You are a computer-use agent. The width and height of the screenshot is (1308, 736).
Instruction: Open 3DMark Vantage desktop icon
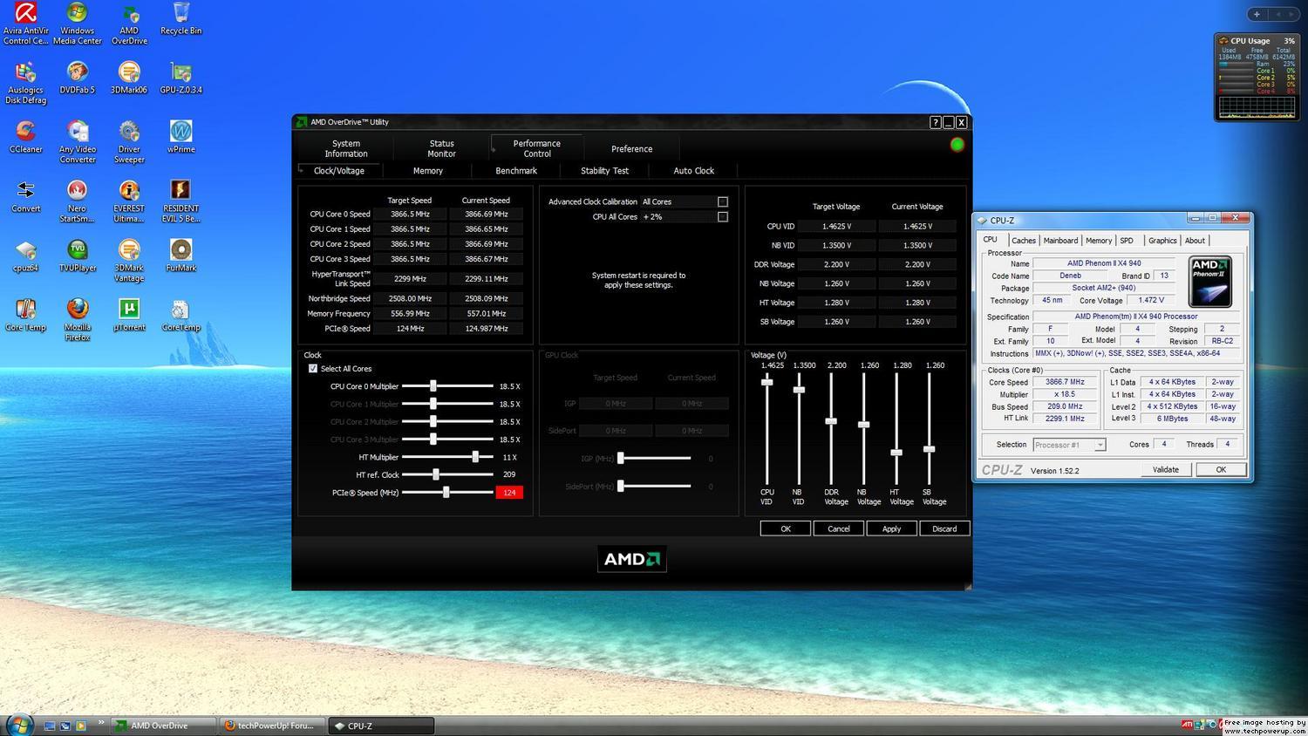[x=129, y=261]
